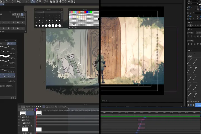Image resolution: width=201 pixels, height=134 pixels.
Task: Click the Redo arrow in the top toolbar
Action: 9,1
